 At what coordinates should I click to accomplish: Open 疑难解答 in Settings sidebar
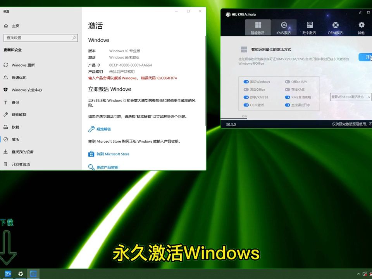(19, 115)
